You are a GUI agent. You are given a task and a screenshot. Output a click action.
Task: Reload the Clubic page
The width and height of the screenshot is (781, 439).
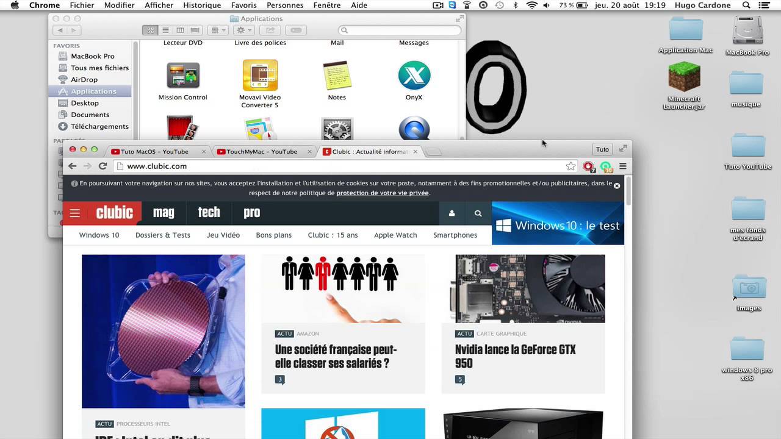103,166
